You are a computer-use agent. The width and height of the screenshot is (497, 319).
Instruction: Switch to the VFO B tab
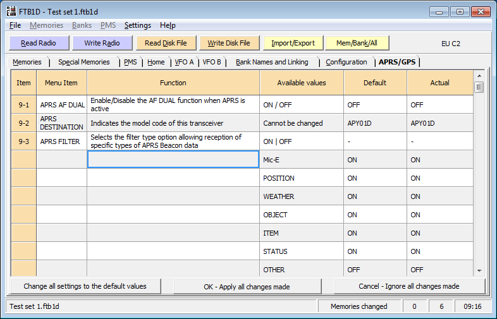point(212,62)
